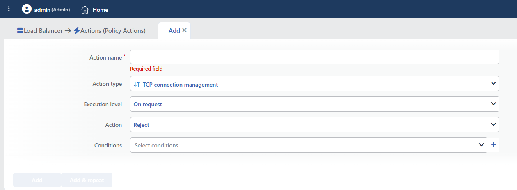Click the Execution level label
This screenshot has width=517, height=190.
point(103,104)
